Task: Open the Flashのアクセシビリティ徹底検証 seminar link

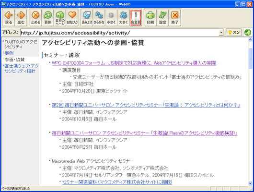Action: tap(145, 133)
